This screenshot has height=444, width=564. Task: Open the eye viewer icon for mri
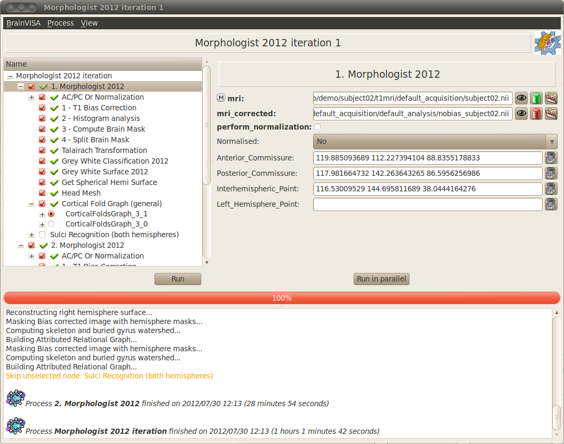521,98
